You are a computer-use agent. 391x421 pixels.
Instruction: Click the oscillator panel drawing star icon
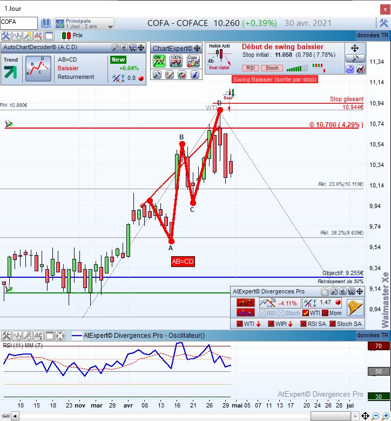point(28,336)
